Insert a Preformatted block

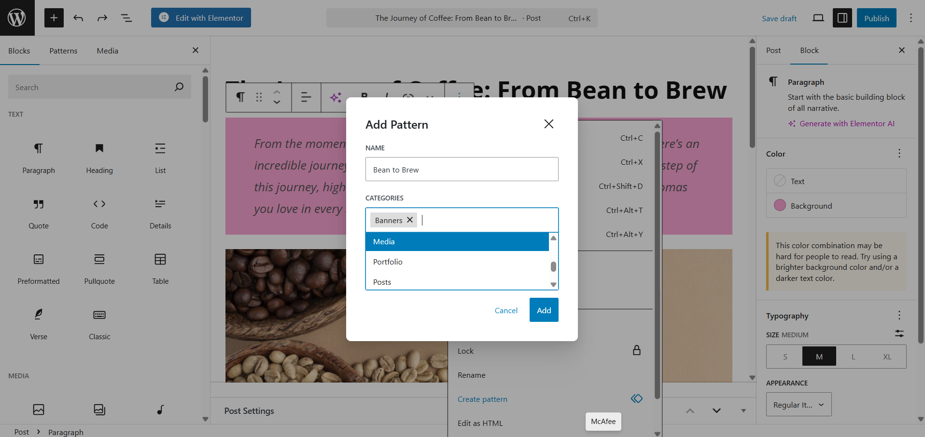(39, 269)
